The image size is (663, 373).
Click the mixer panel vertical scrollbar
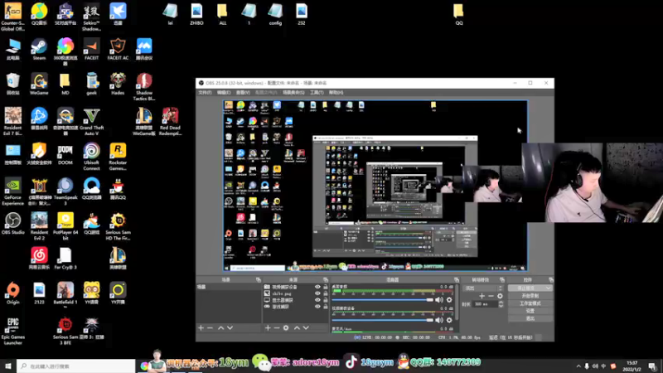click(457, 301)
